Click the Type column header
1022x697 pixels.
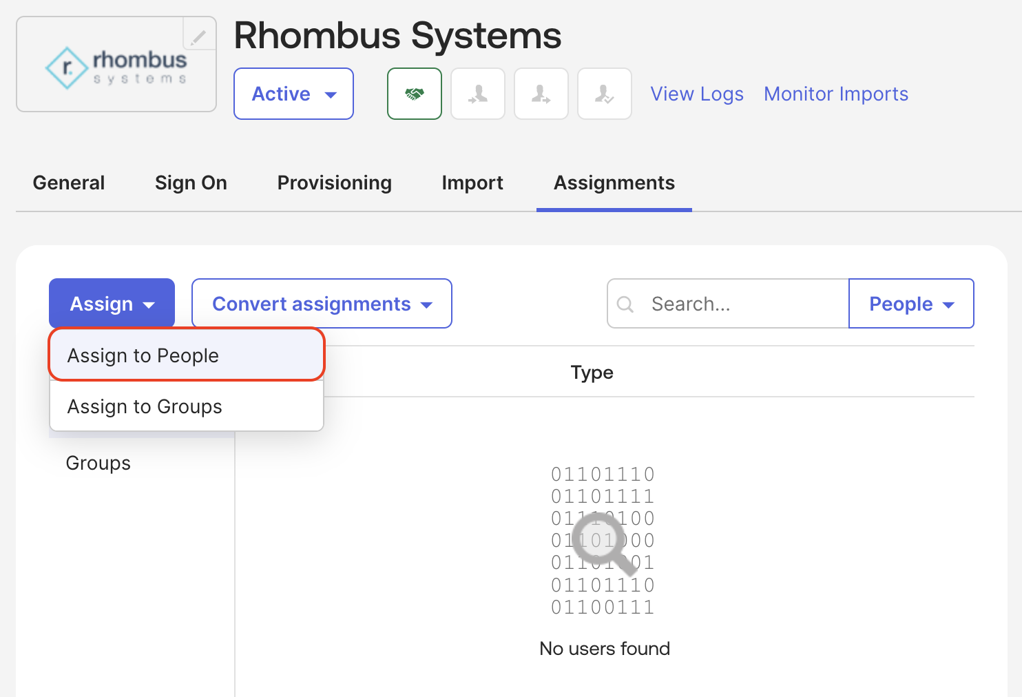pyautogui.click(x=592, y=373)
